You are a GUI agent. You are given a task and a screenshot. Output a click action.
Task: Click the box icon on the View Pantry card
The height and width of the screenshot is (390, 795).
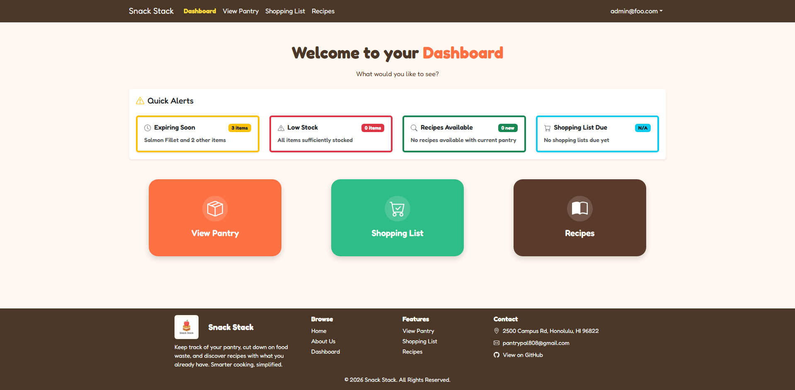(x=215, y=209)
